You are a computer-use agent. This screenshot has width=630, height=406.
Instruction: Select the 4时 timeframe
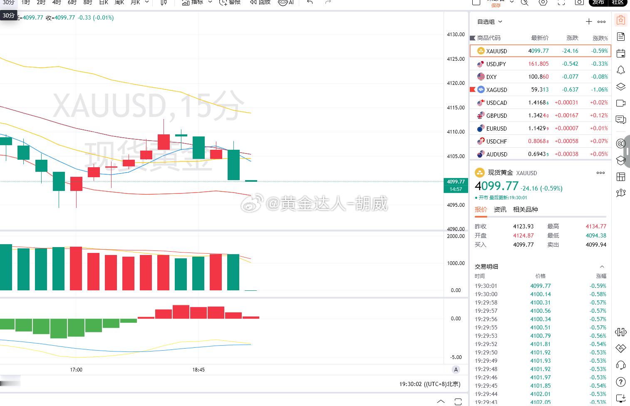tap(57, 2)
